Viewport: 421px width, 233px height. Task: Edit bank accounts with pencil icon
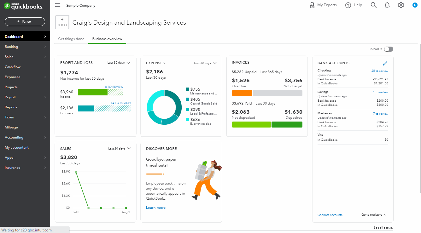click(x=385, y=63)
